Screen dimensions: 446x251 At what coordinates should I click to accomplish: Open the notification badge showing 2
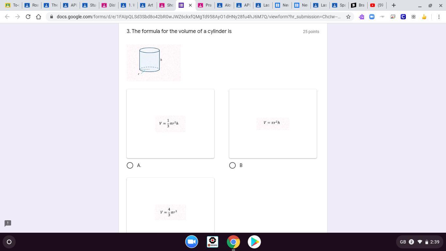(x=411, y=242)
